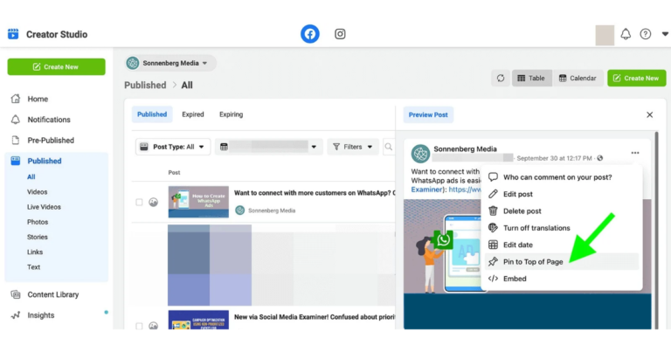Click Sonnenberg Media name in preview
The height and width of the screenshot is (352, 671).
465,148
